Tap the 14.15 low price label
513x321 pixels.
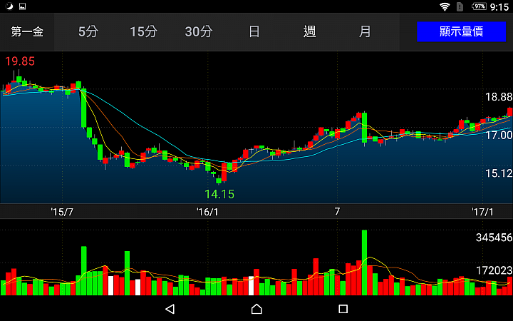point(219,194)
